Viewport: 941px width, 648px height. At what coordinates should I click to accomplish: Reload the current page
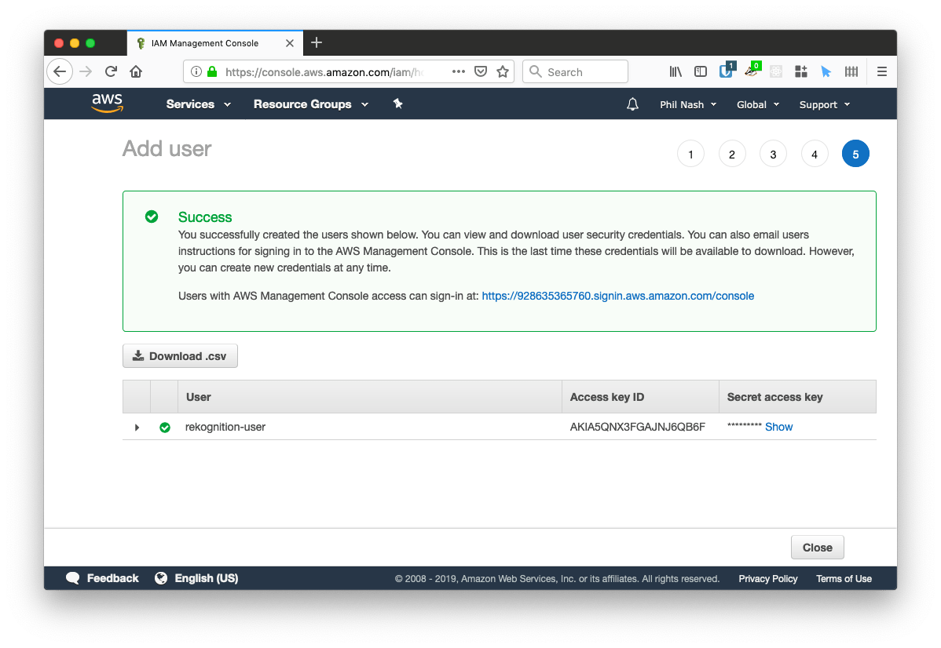pyautogui.click(x=111, y=72)
